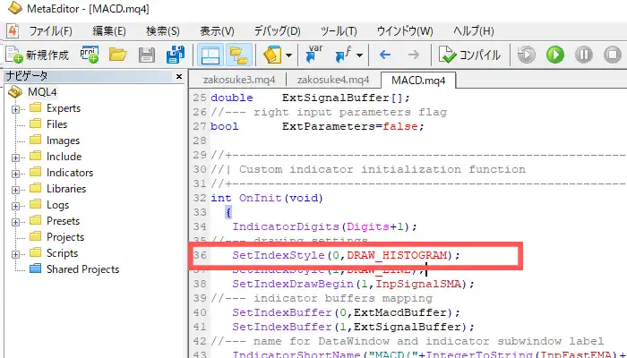Select the Shared Projects folder

(82, 268)
